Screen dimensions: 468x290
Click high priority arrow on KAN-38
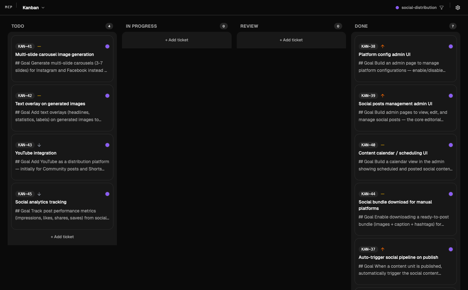tap(383, 46)
